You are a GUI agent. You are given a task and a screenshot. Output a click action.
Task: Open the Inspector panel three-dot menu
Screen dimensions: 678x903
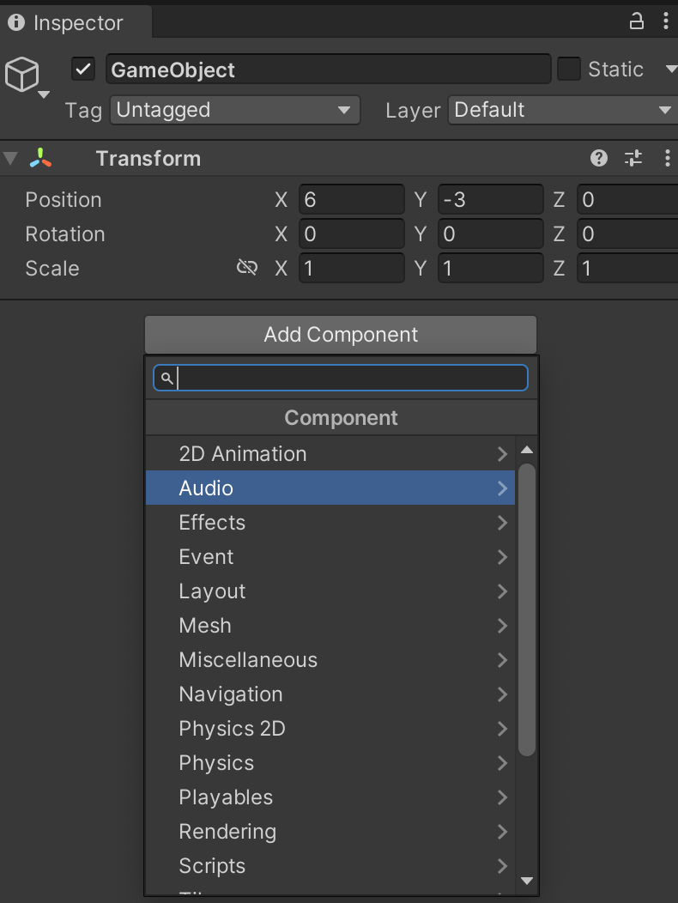[x=666, y=21]
